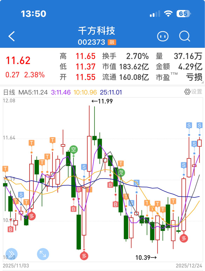Tap the 日线 period label
This screenshot has height=271, width=205.
tap(9, 92)
